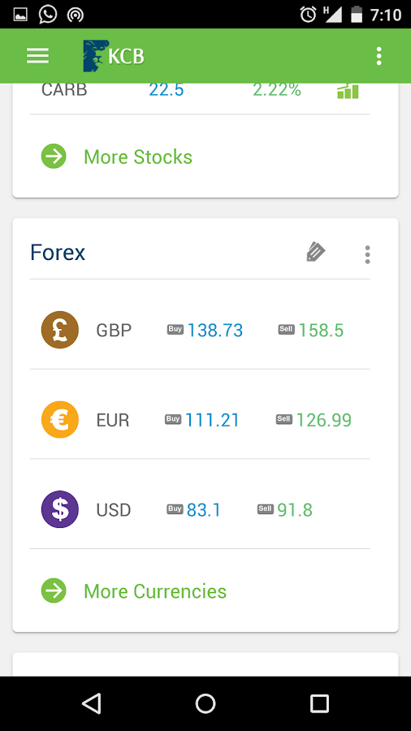Open the hamburger navigation menu
This screenshot has width=411, height=731.
pyautogui.click(x=37, y=56)
